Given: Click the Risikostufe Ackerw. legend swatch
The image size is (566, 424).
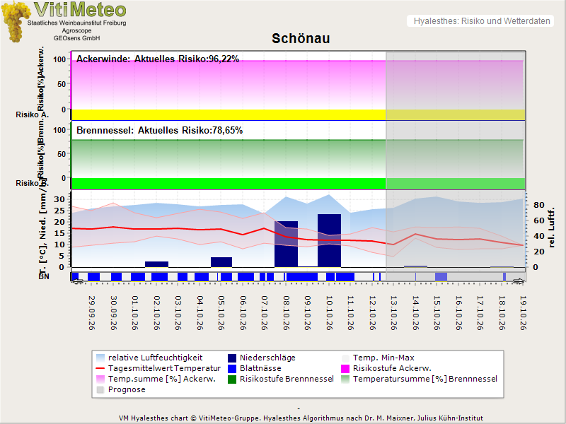Looking at the screenshot, I should point(345,368).
